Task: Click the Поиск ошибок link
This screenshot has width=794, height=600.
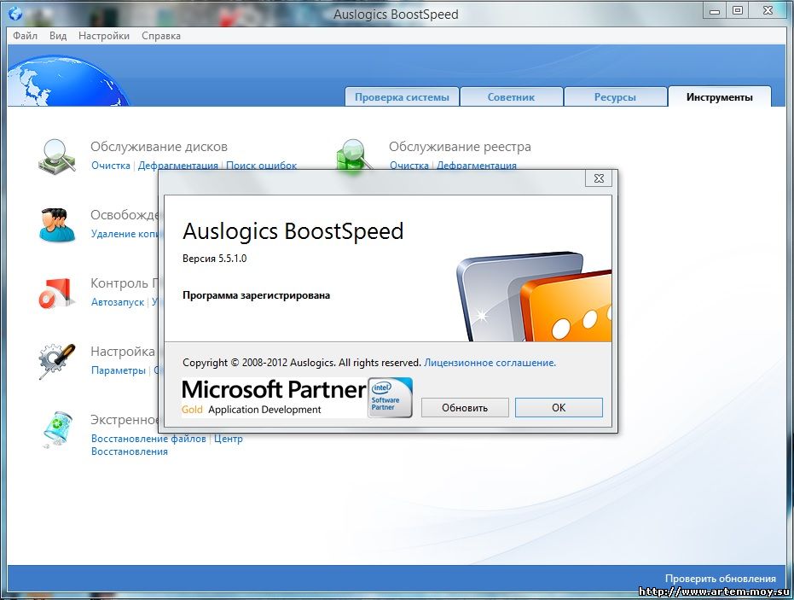Action: [x=261, y=166]
